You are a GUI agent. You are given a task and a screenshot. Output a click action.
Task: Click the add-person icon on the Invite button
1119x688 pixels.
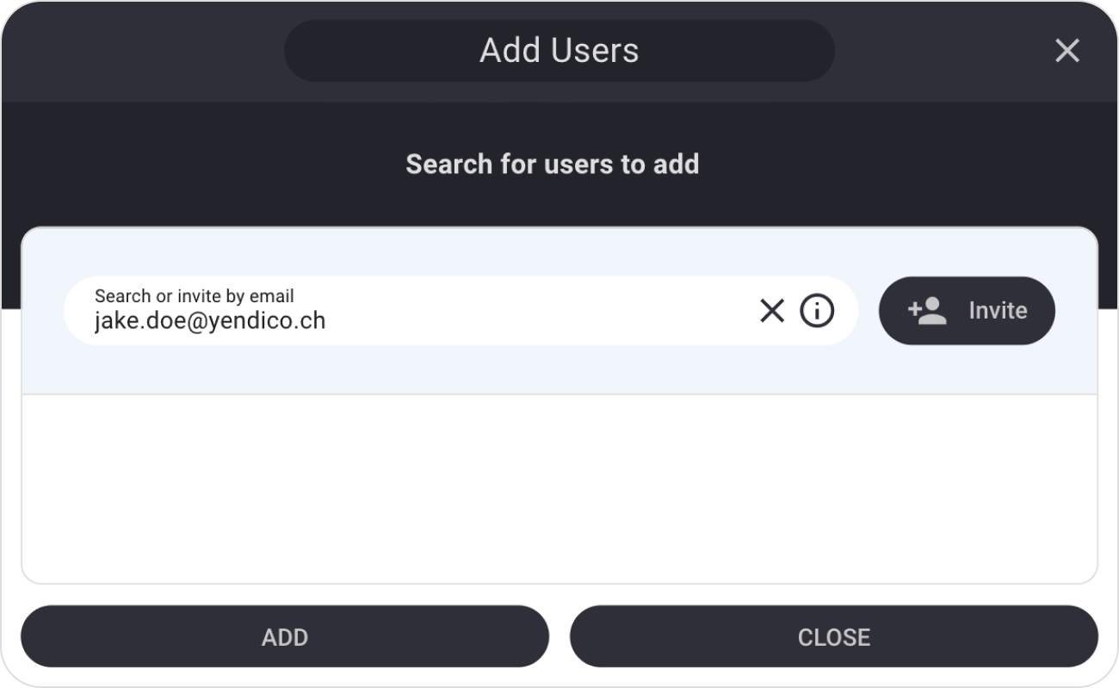(x=927, y=311)
